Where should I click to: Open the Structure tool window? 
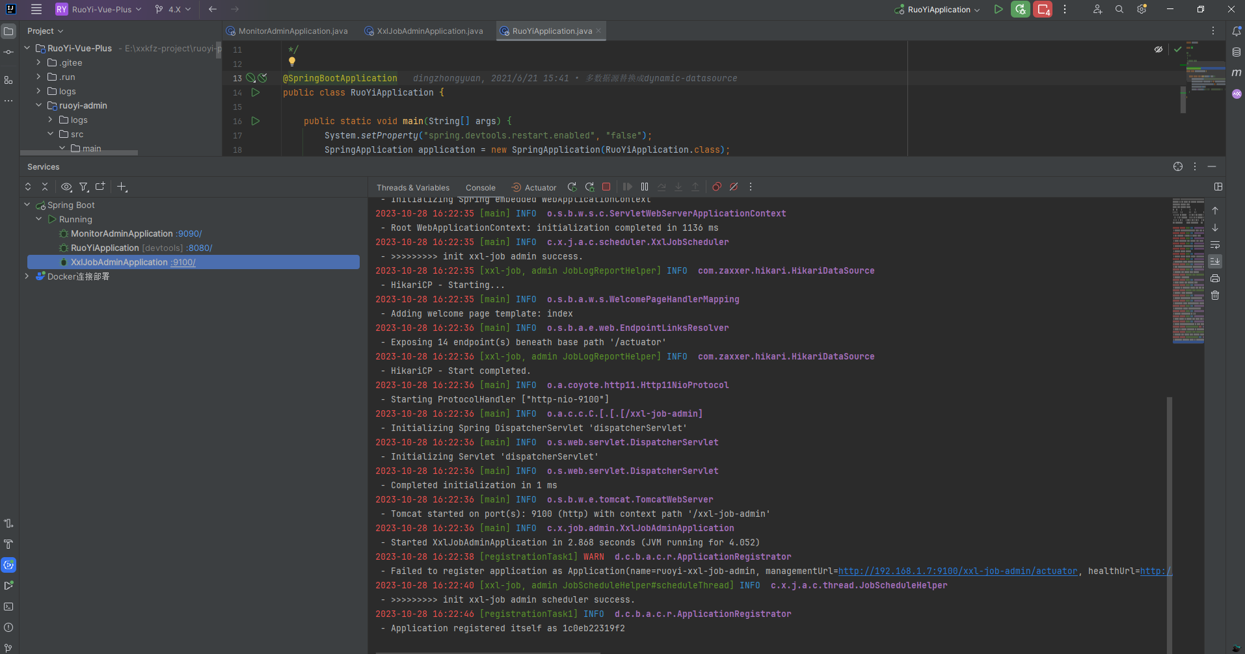[8, 80]
